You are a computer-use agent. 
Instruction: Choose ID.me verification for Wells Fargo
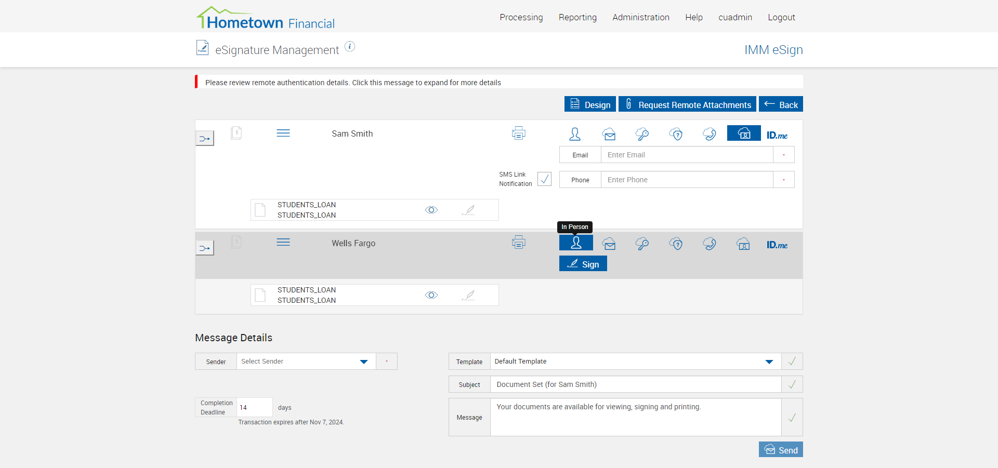pyautogui.click(x=777, y=245)
